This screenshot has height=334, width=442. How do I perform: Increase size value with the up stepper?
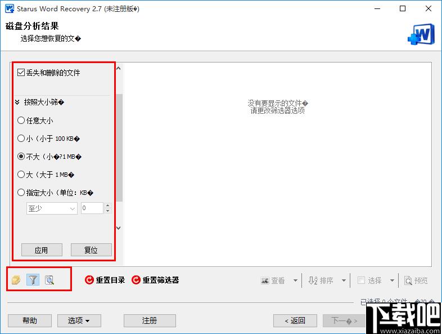coord(107,206)
